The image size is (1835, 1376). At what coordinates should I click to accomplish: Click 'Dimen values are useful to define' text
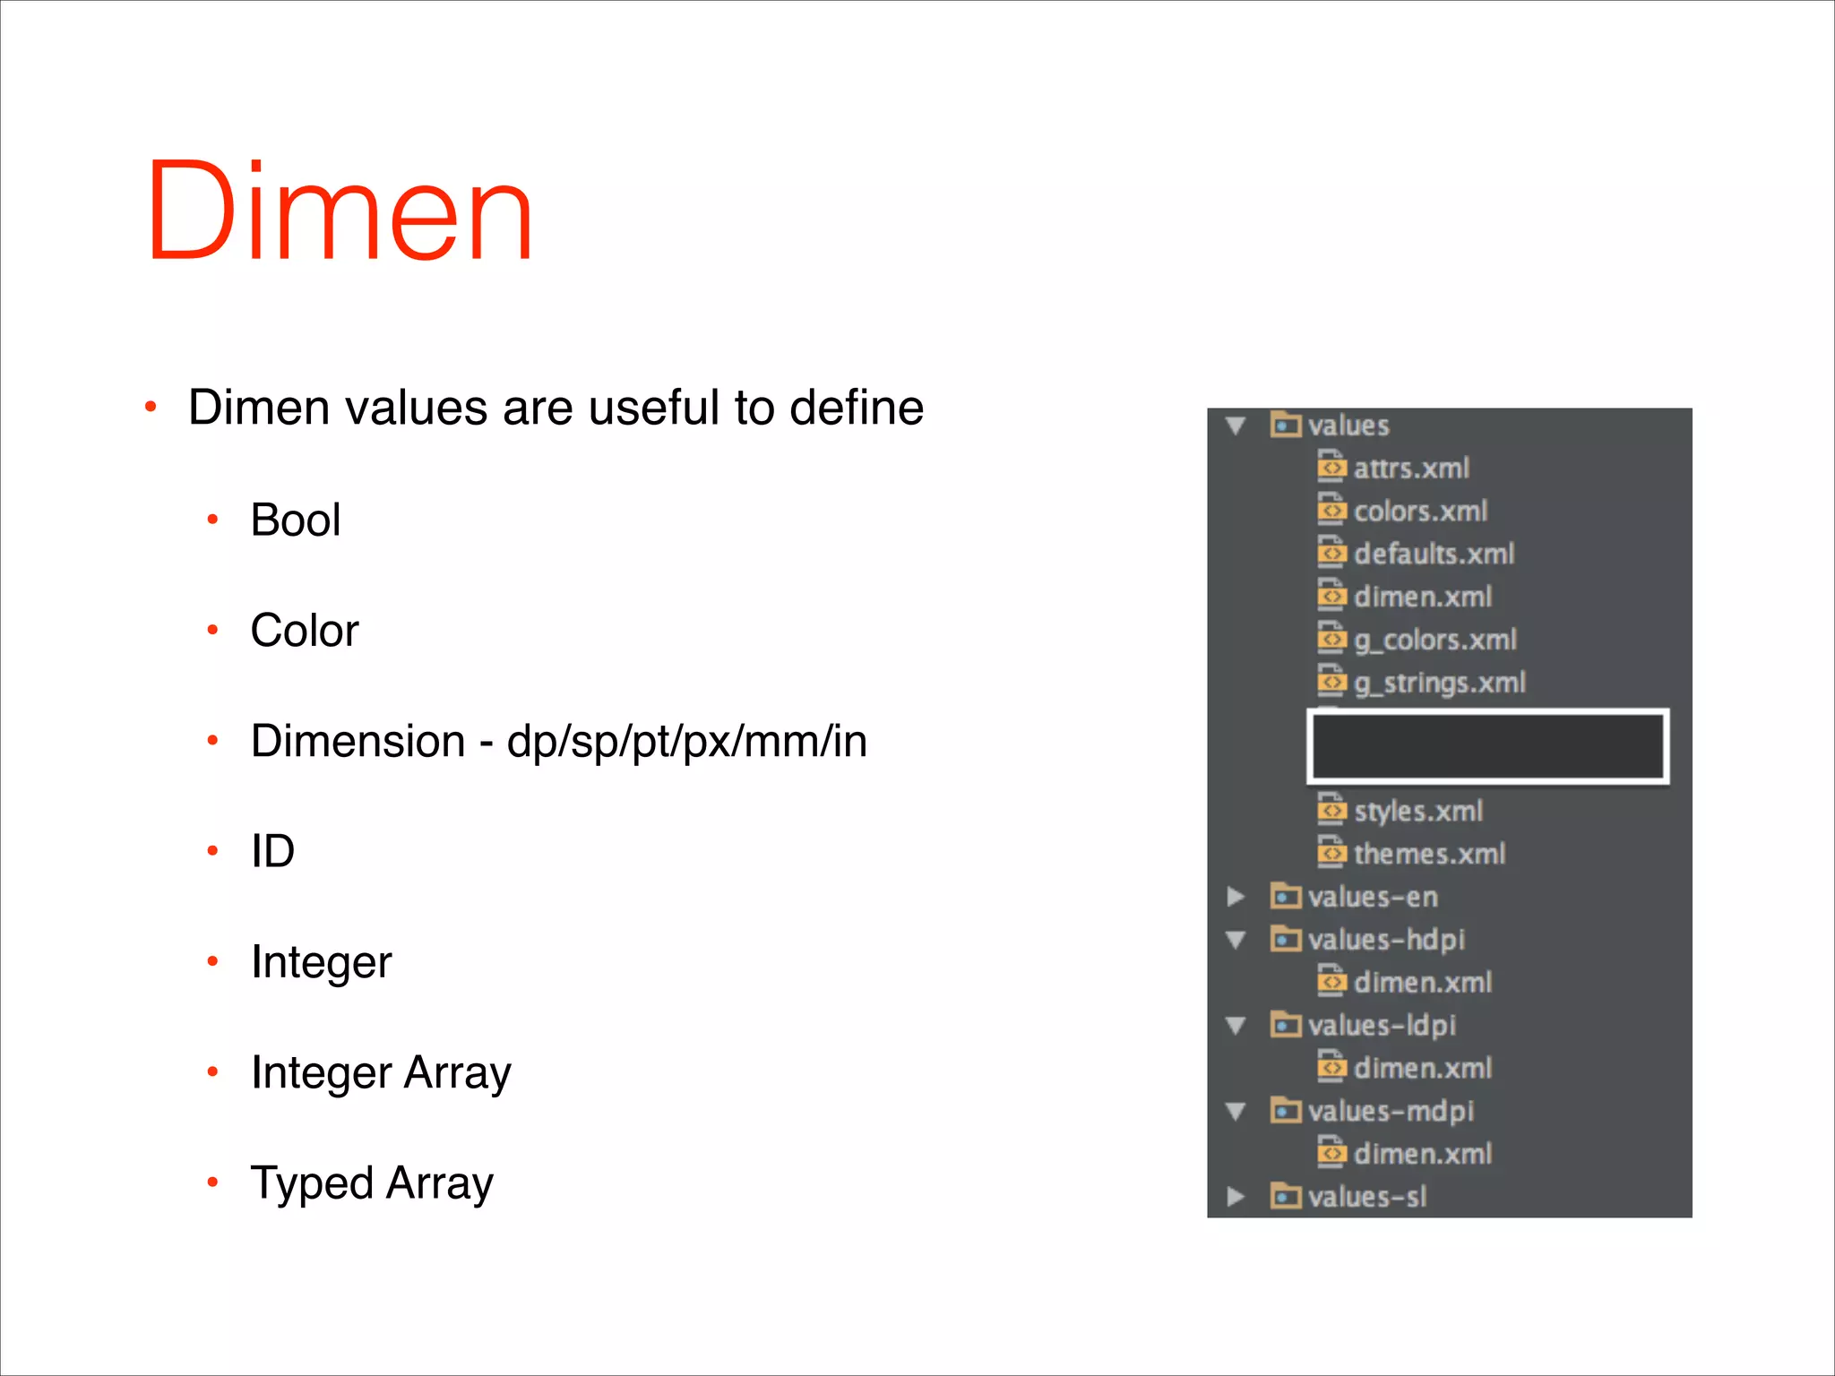(556, 408)
